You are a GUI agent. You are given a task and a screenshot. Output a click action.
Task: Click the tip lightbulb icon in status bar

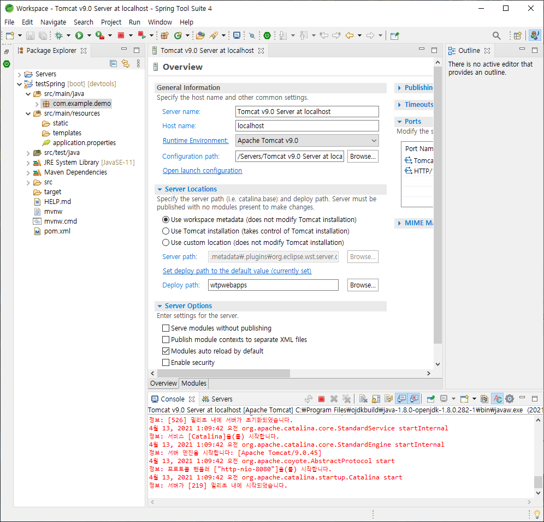537,514
